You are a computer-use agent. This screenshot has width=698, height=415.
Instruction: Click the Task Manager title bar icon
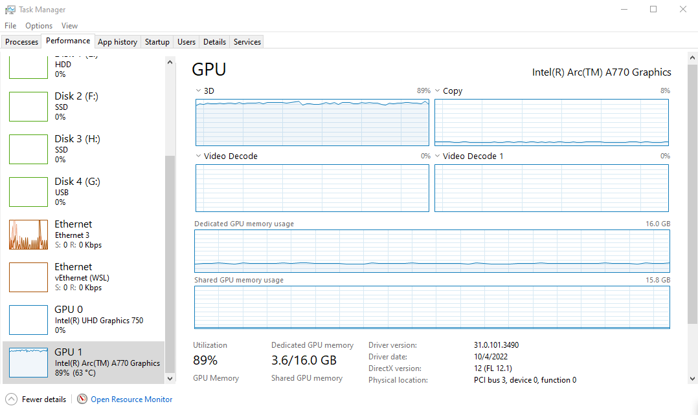(x=10, y=9)
